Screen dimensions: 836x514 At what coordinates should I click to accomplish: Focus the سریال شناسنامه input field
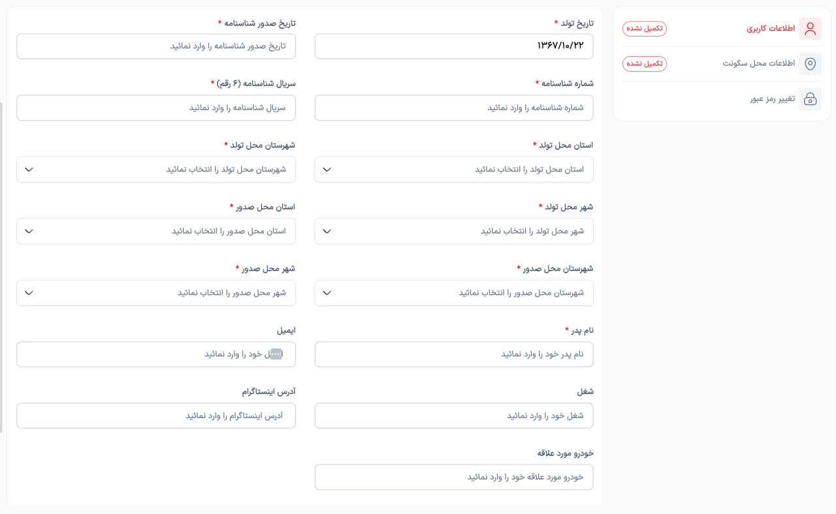click(155, 108)
